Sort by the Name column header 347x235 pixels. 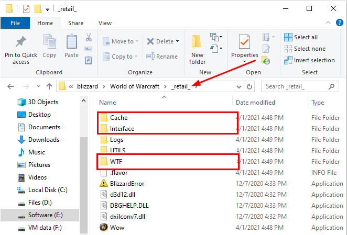107,103
